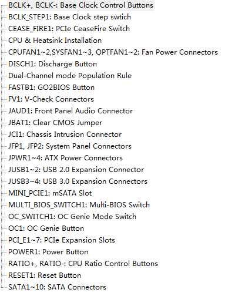Select RATIO+, RATIO-: CPU Ratio Control Buttons
This screenshot has width=225, height=296.
point(83,264)
